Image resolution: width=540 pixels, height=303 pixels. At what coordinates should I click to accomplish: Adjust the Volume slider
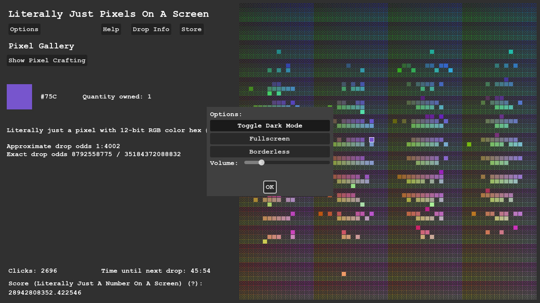(261, 162)
